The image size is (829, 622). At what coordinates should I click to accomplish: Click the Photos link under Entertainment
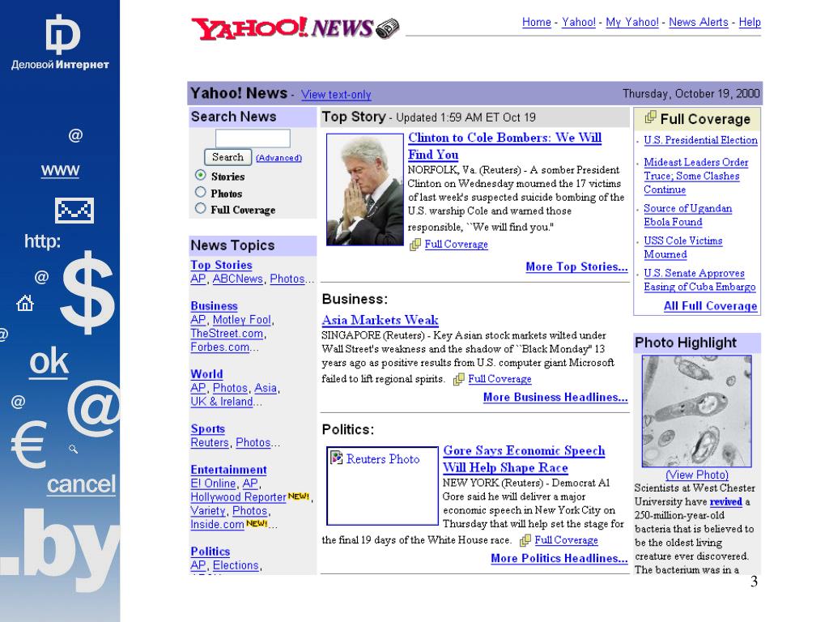point(250,510)
